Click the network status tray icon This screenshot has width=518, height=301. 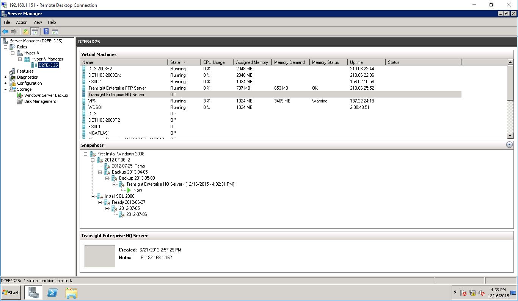pos(472,293)
